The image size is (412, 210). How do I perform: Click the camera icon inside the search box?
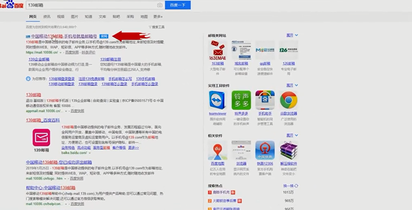tap(160, 5)
